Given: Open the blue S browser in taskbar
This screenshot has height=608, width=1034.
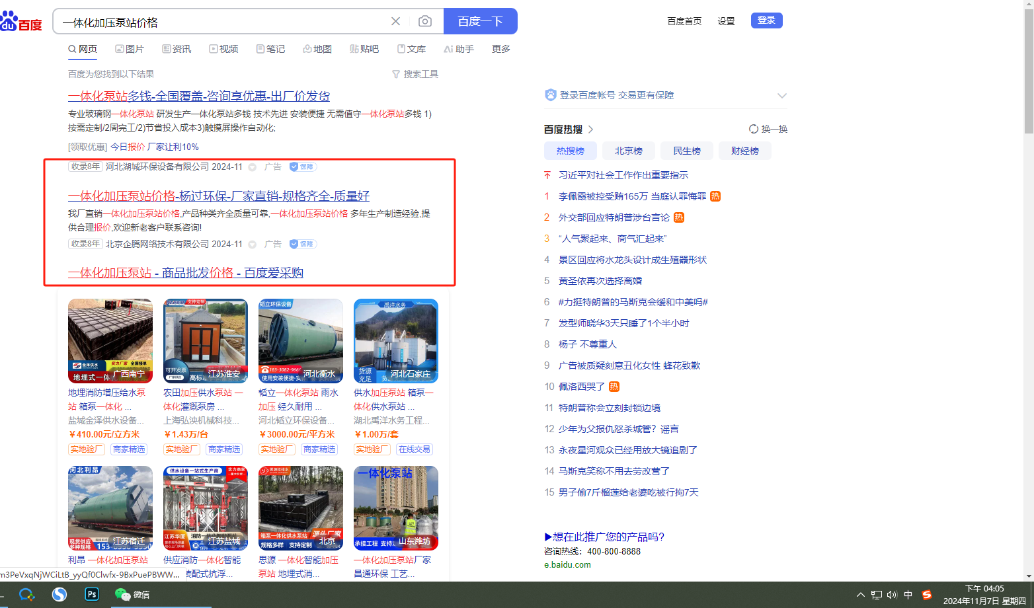Looking at the screenshot, I should click(60, 594).
